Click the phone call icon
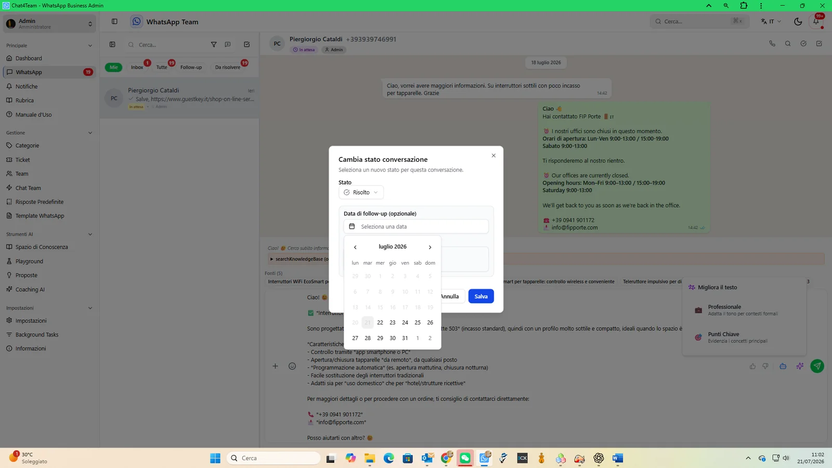 coord(772,44)
